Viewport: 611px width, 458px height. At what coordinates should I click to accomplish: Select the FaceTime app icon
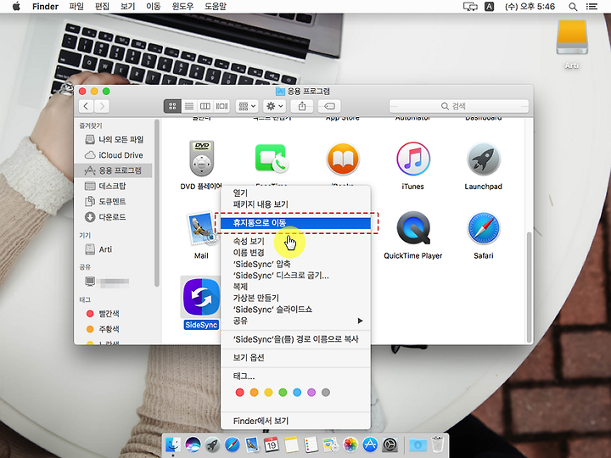pos(272,159)
